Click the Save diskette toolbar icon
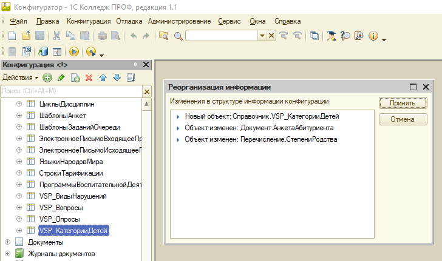 [39, 36]
